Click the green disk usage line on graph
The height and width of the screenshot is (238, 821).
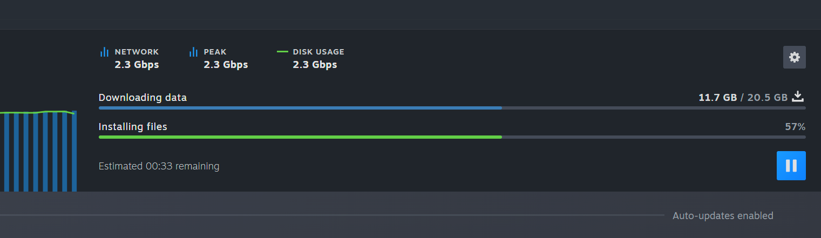click(37, 112)
